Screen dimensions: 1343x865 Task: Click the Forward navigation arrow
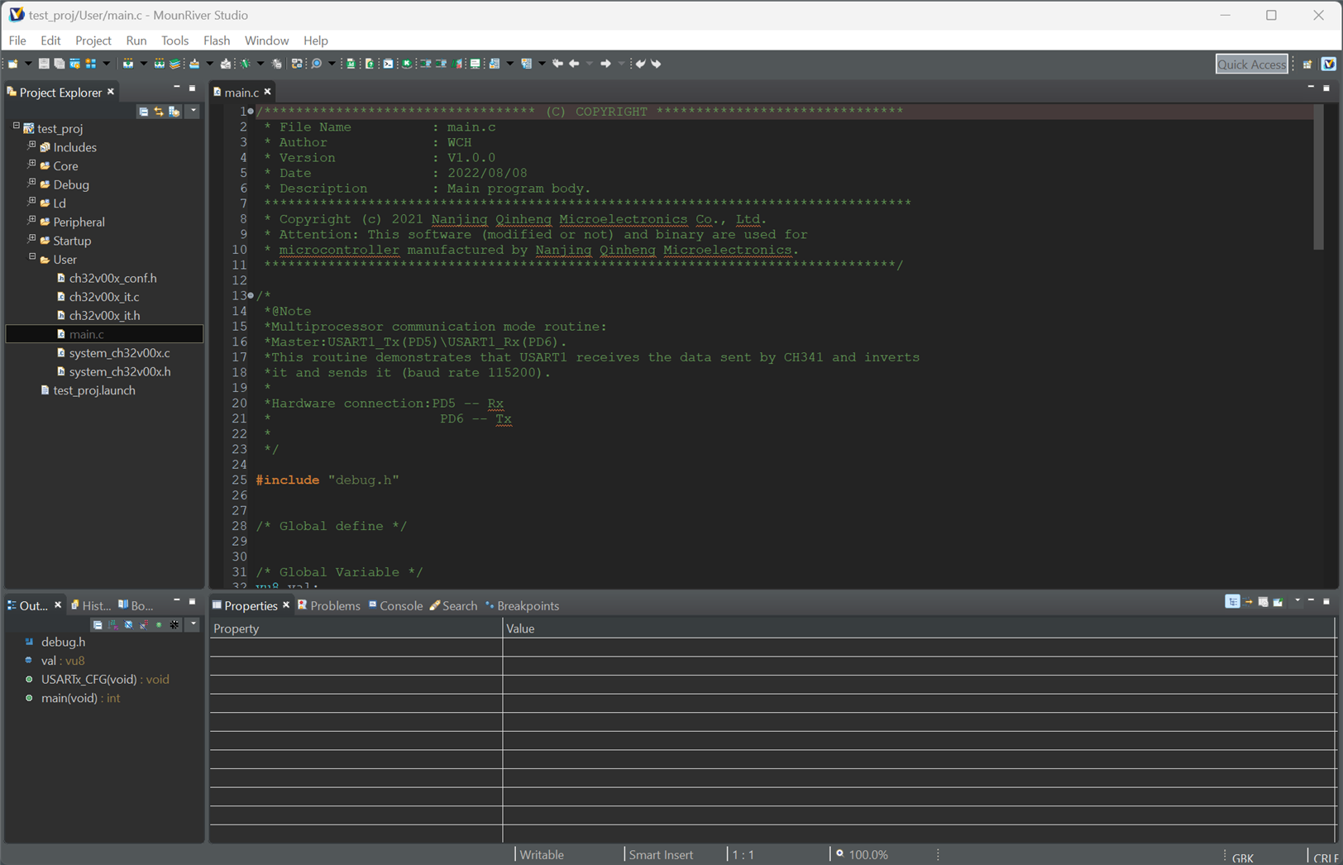(x=605, y=64)
